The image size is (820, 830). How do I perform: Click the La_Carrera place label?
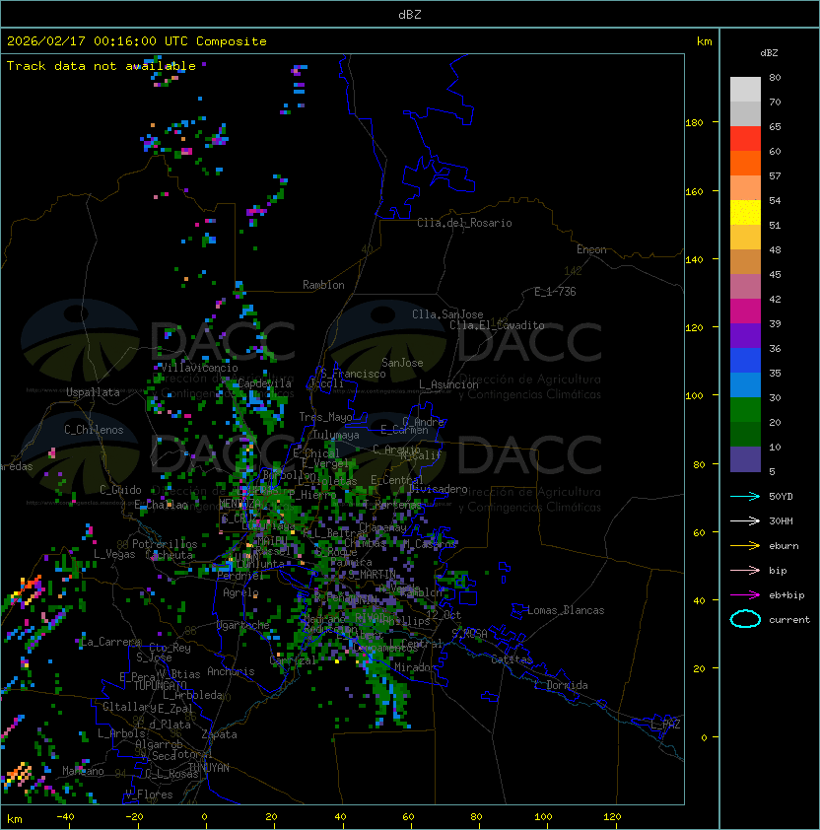coord(108,643)
